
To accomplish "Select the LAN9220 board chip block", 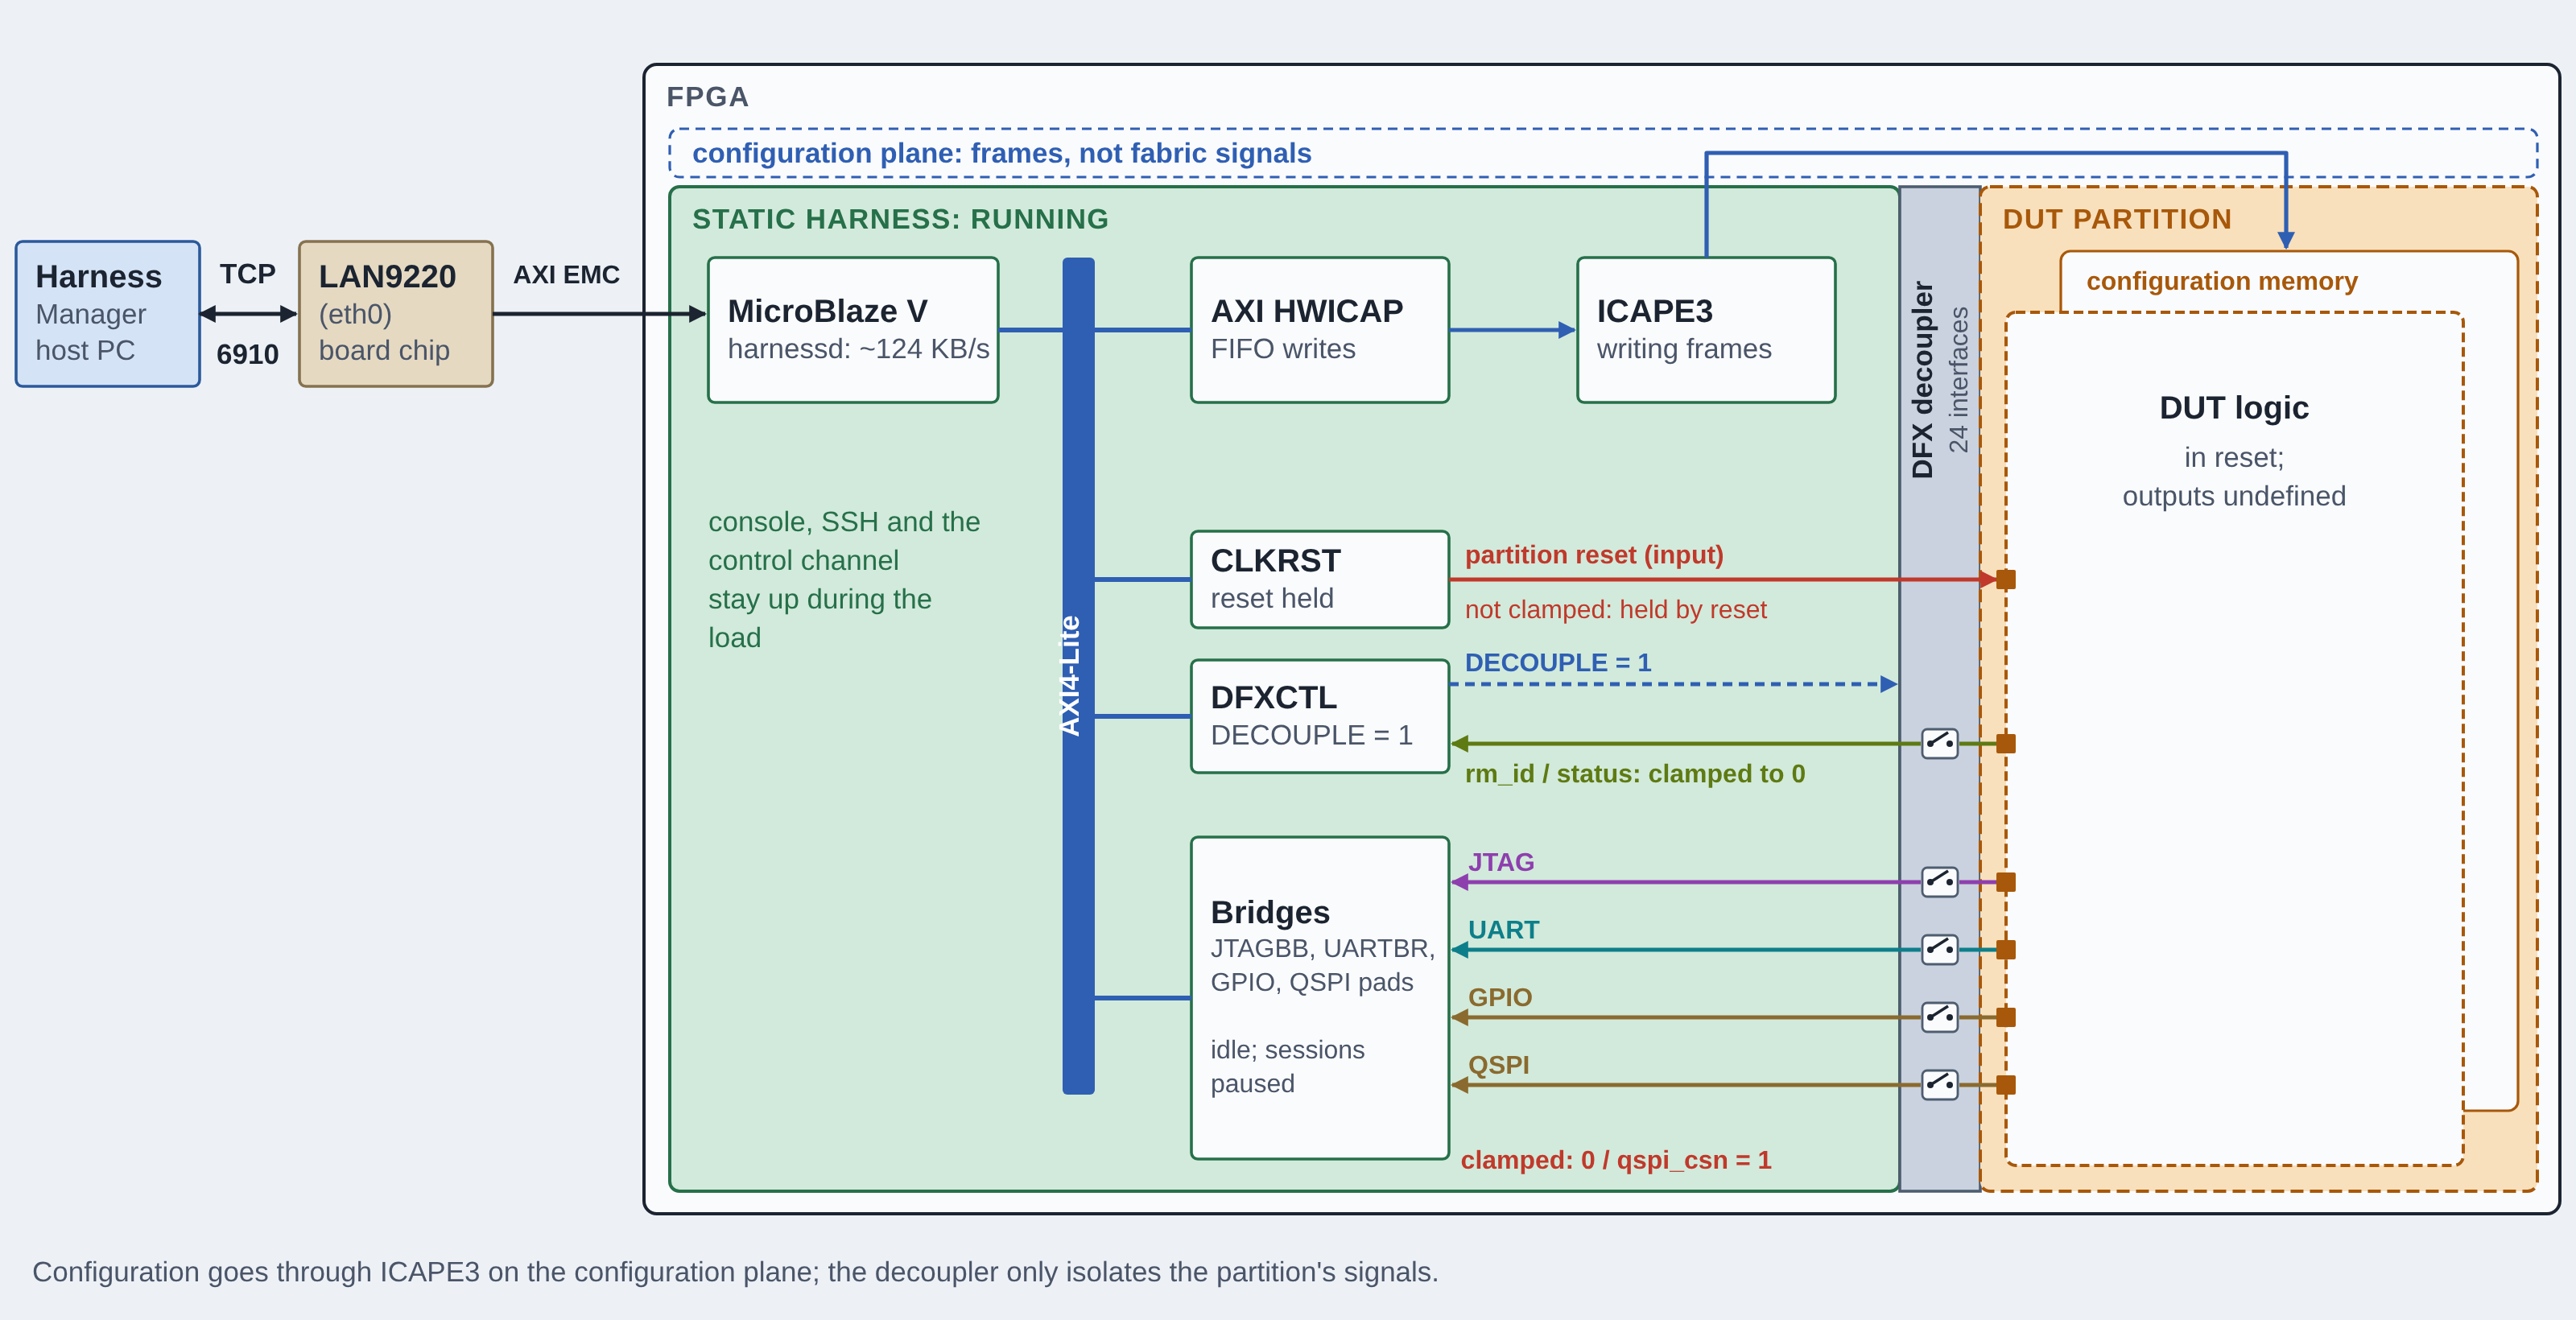I will click(396, 313).
